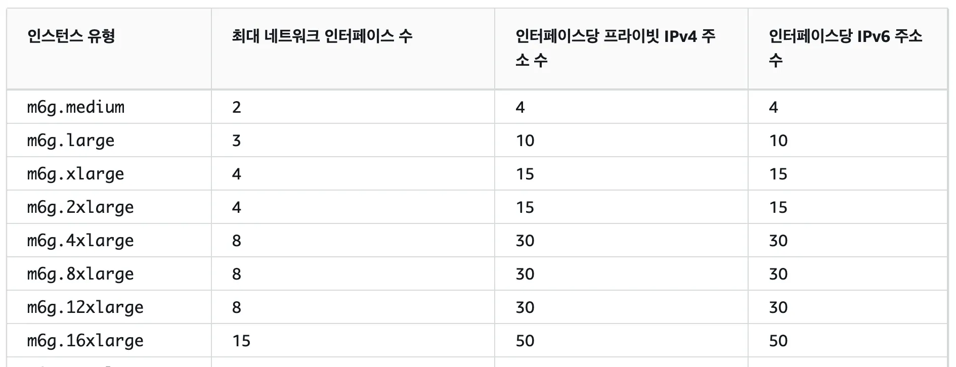Click max interfaces value 2 for m6g.medium

coord(237,107)
